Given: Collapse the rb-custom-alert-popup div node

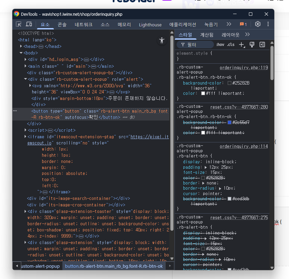Looking at the screenshot, I should (x=25, y=79).
